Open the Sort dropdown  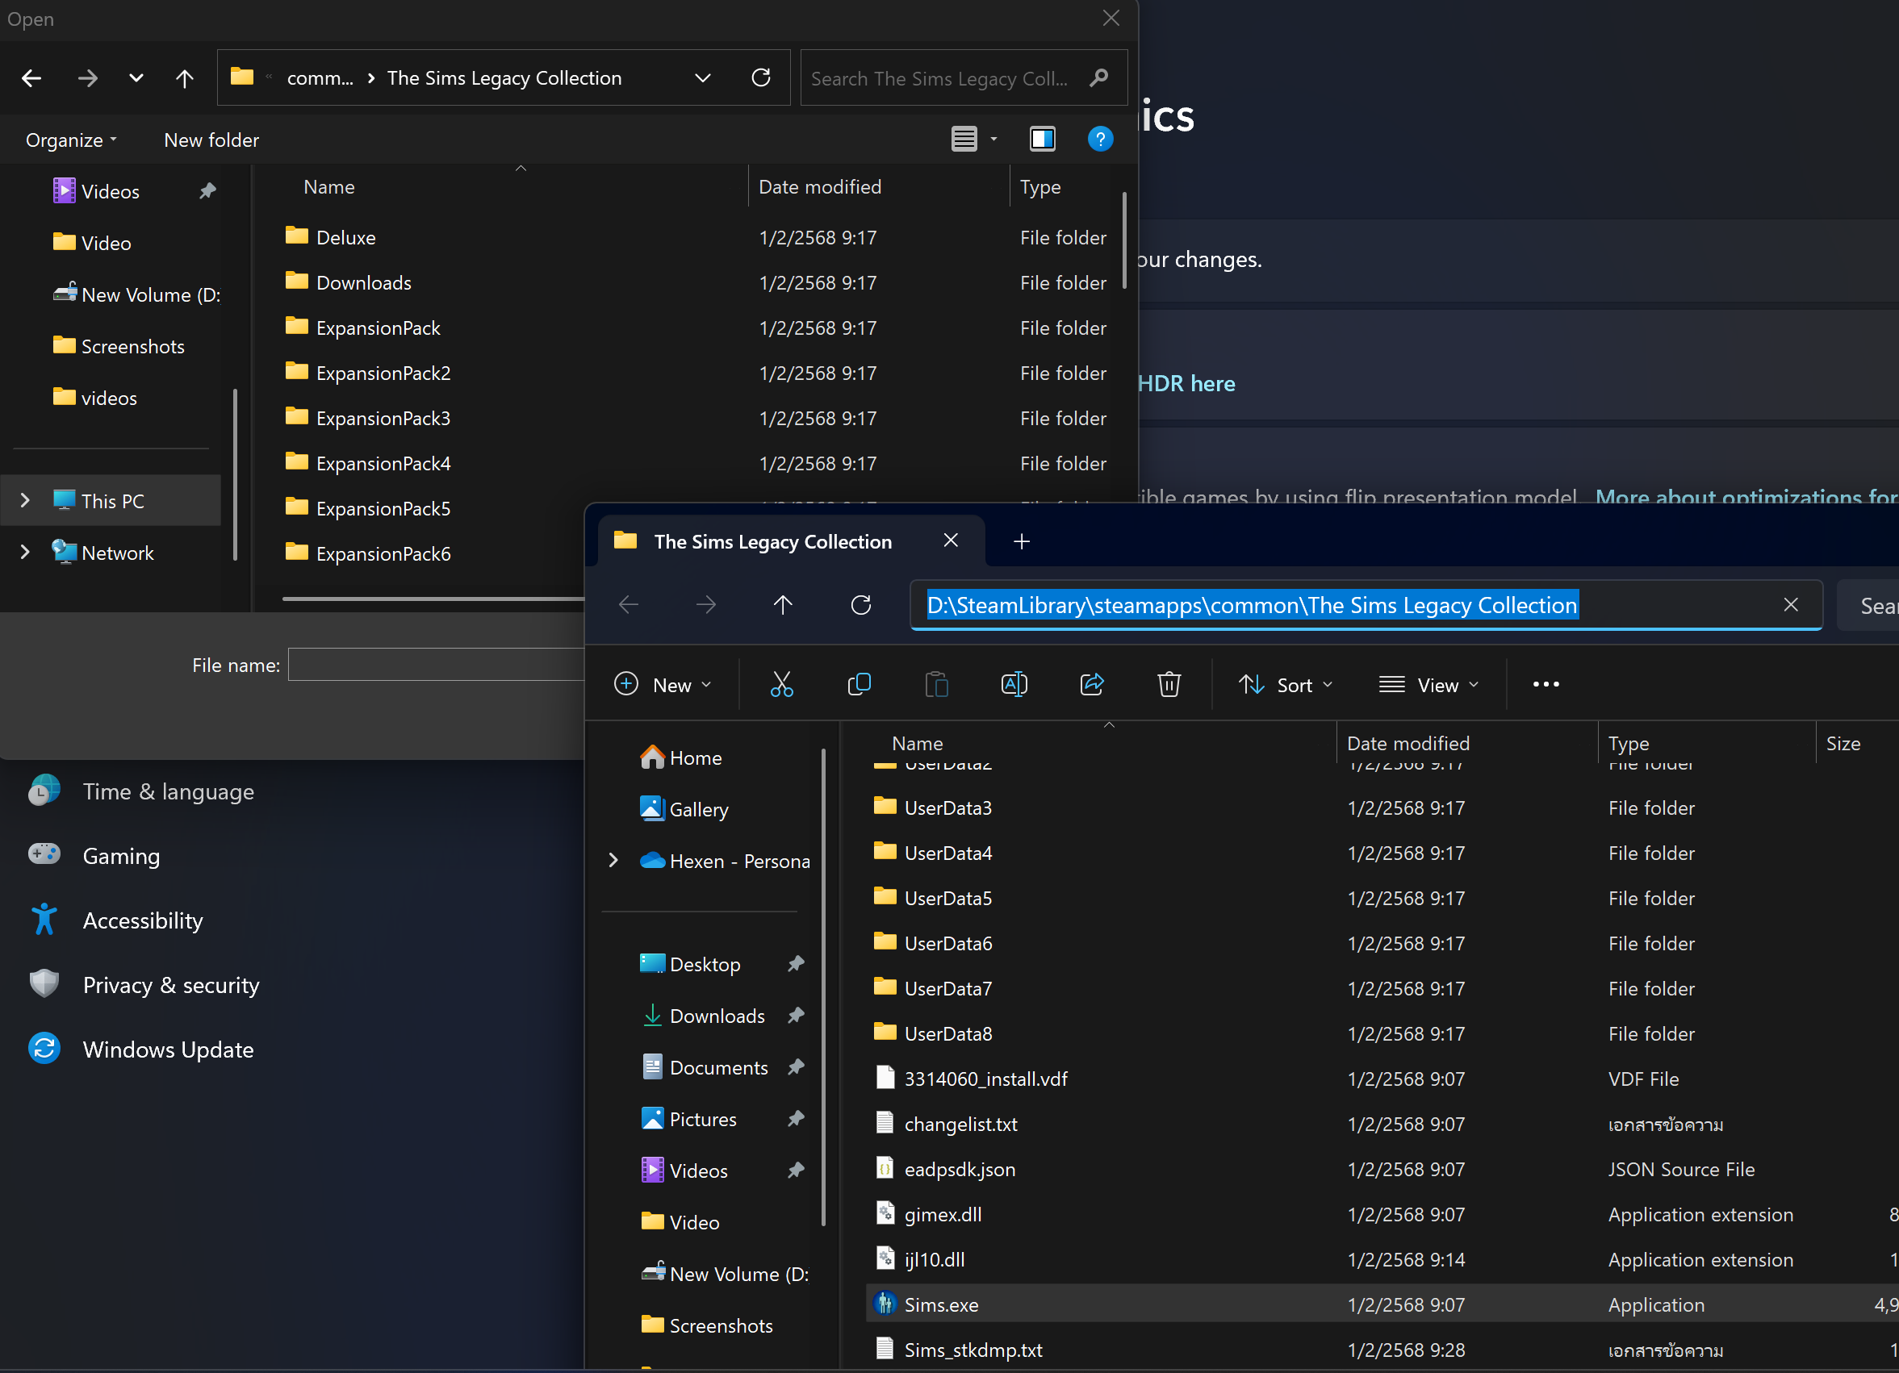click(x=1286, y=684)
